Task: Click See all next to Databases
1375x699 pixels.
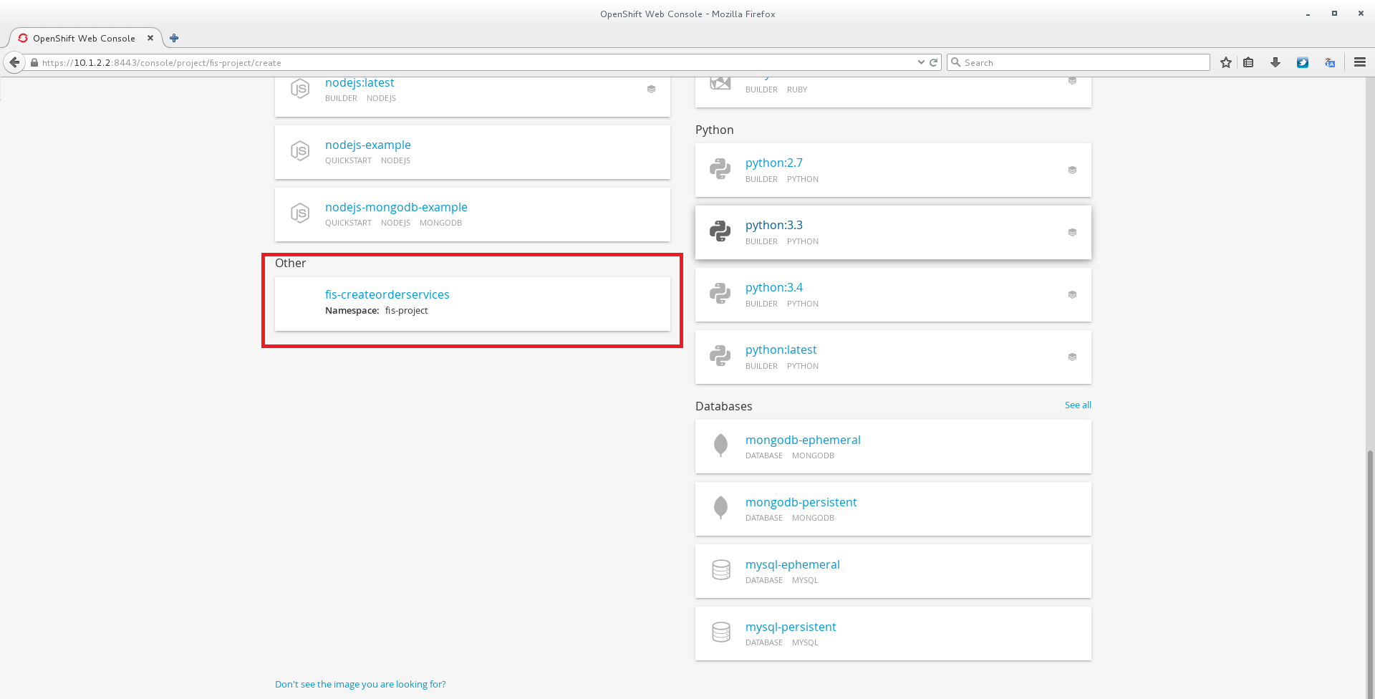Action: 1078,405
